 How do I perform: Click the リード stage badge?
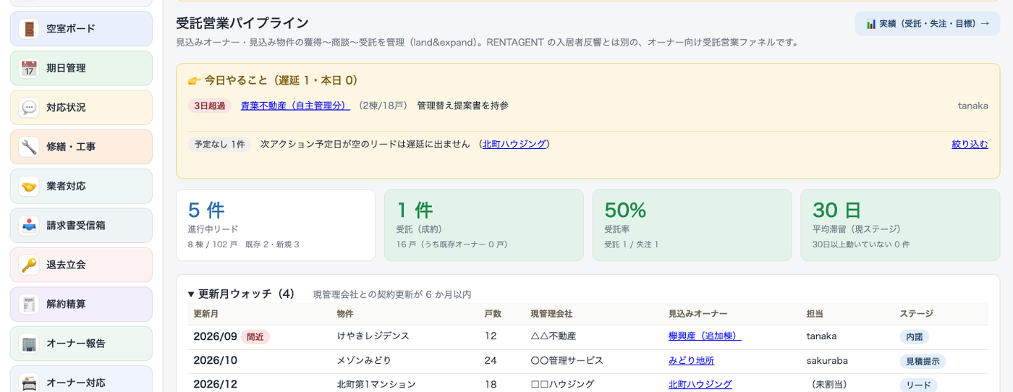(x=918, y=384)
